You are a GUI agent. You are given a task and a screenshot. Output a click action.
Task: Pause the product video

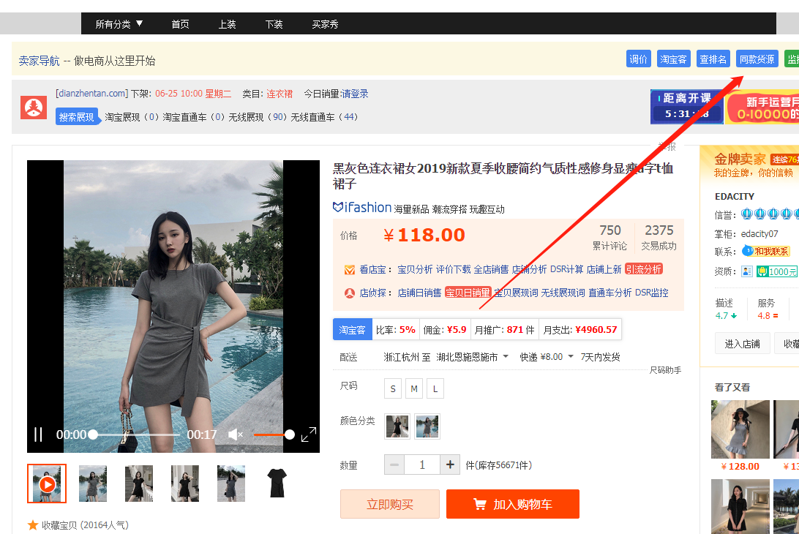tap(38, 435)
